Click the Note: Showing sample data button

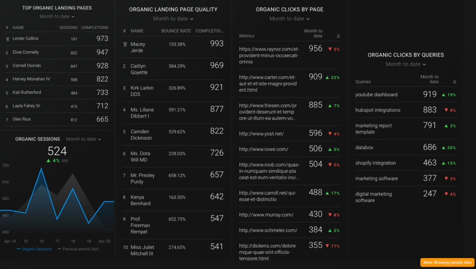tap(447, 262)
